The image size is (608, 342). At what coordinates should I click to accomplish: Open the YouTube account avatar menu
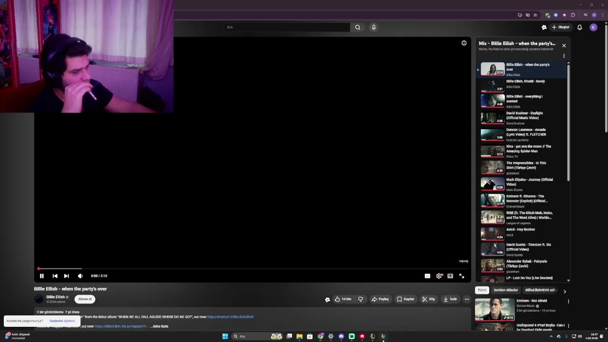(593, 27)
